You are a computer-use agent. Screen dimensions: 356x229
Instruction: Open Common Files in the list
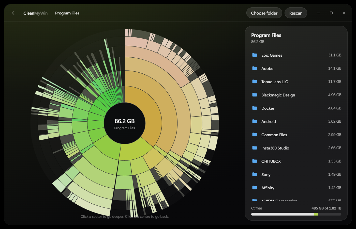pyautogui.click(x=274, y=135)
